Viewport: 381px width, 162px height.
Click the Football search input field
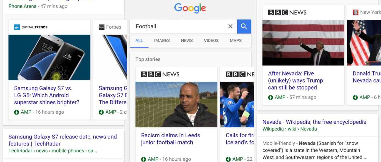pyautogui.click(x=181, y=26)
